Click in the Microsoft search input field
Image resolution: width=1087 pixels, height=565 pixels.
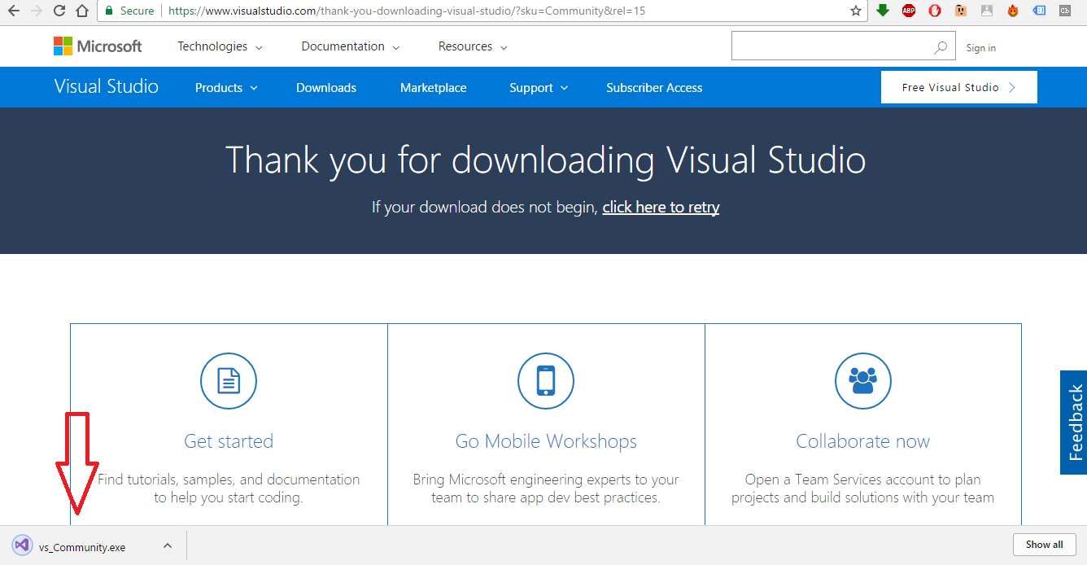tap(830, 46)
